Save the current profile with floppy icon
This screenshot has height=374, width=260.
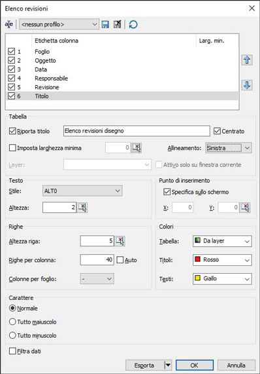pyautogui.click(x=105, y=24)
